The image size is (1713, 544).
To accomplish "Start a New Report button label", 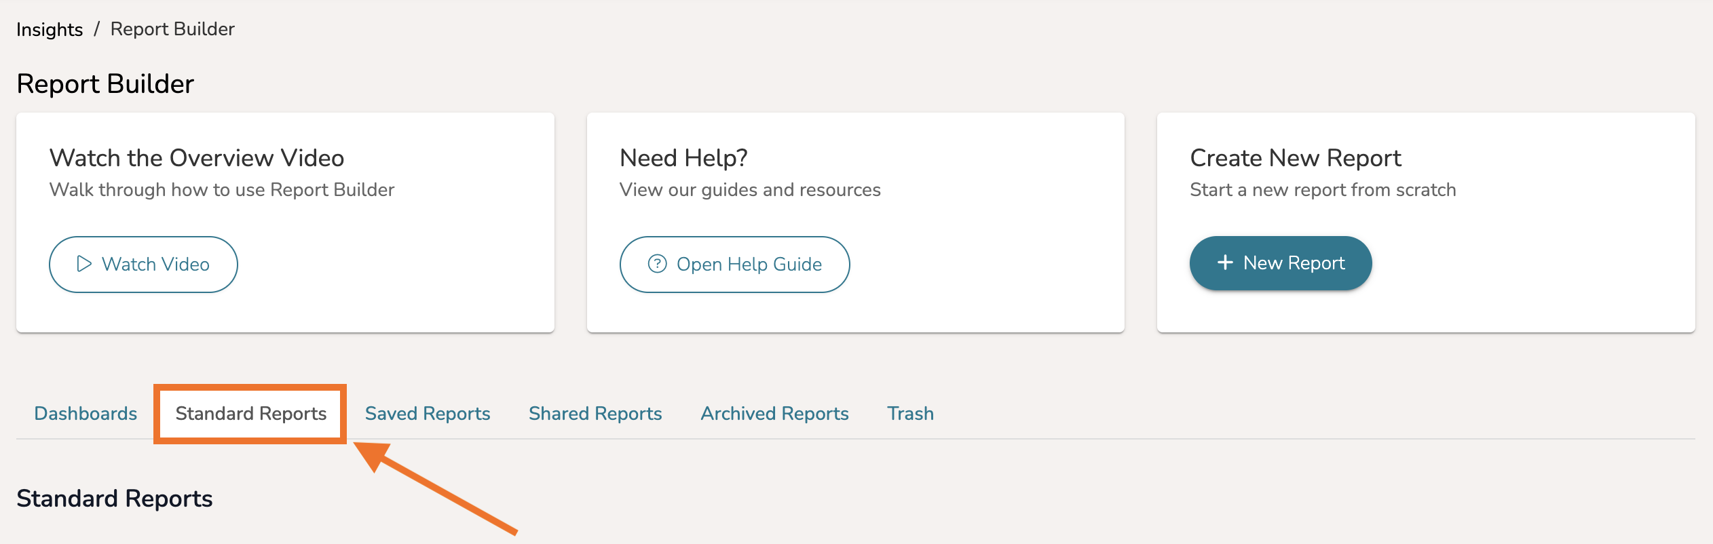I will click(1294, 263).
